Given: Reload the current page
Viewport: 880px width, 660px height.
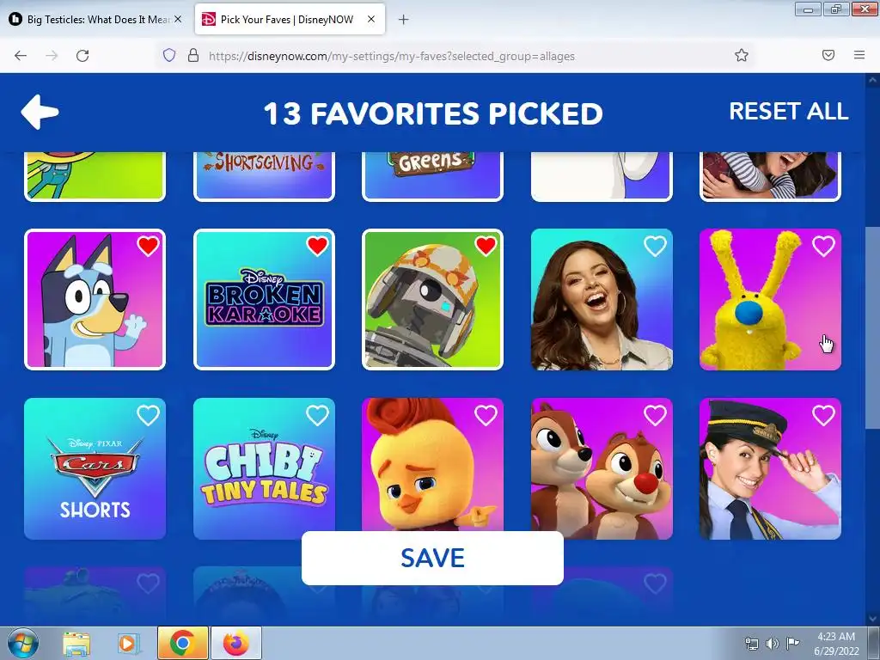Looking at the screenshot, I should point(82,56).
